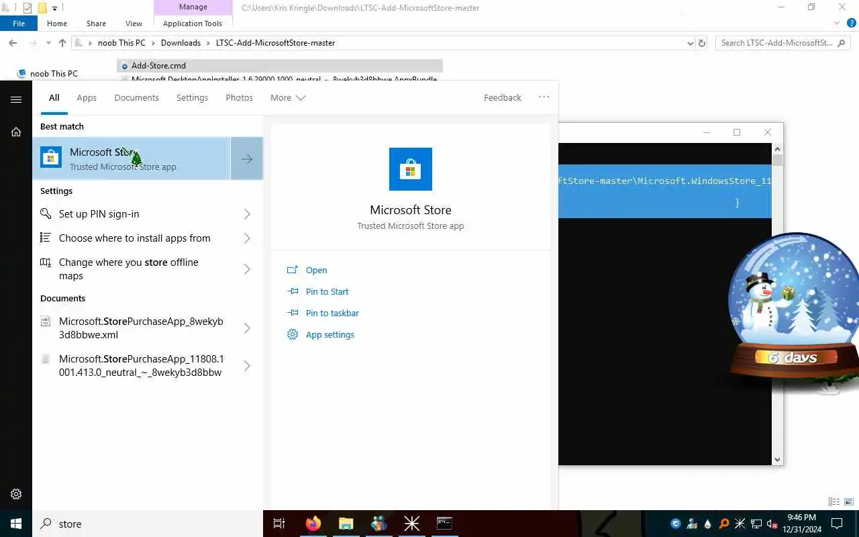Viewport: 859px width, 537px height.
Task: Click the snow globe countdown widget
Action: [x=793, y=307]
